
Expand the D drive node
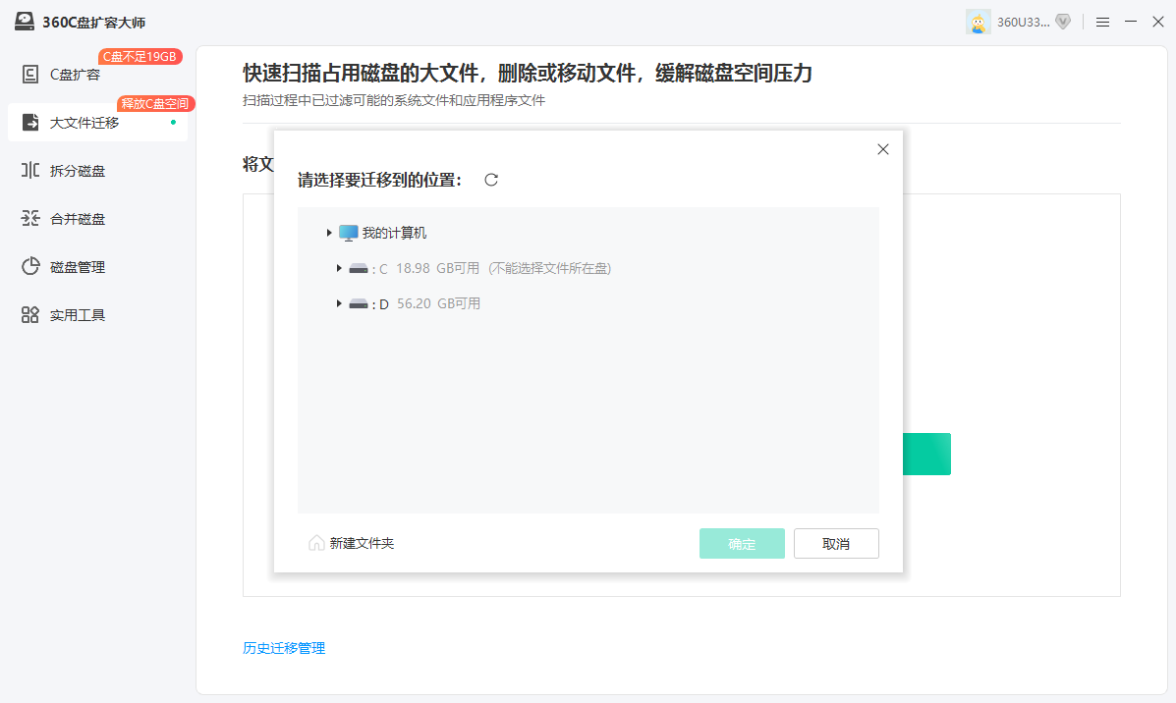339,303
